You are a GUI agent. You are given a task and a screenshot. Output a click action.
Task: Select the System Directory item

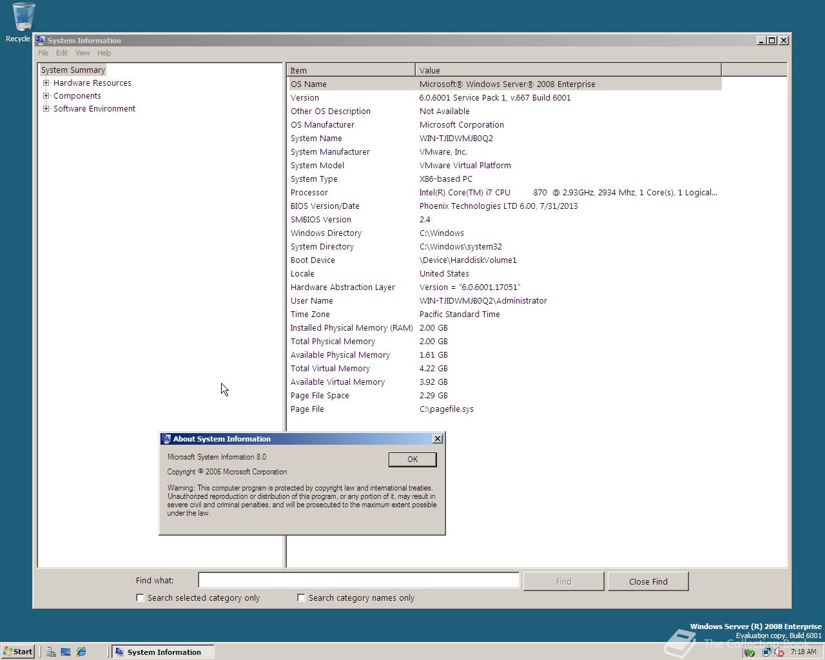coord(322,246)
